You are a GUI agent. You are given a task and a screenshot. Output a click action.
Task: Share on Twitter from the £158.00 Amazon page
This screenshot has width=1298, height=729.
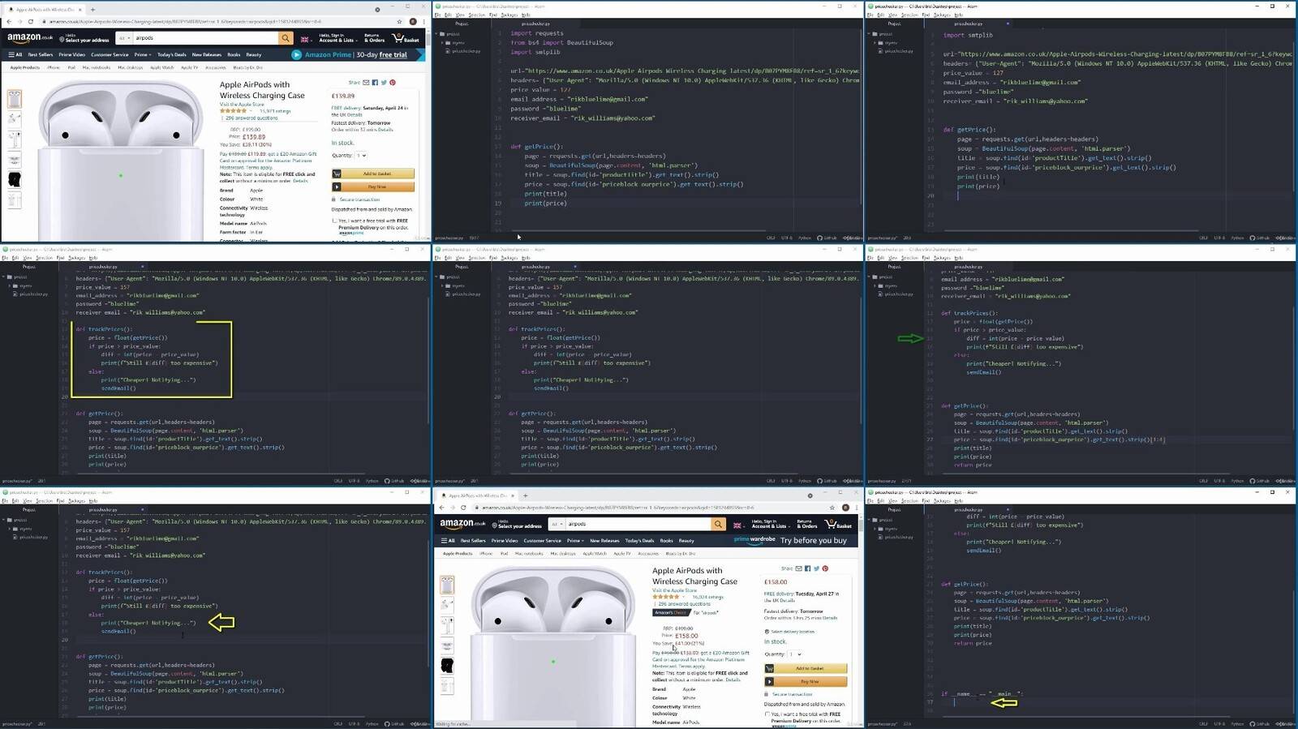pyautogui.click(x=816, y=568)
